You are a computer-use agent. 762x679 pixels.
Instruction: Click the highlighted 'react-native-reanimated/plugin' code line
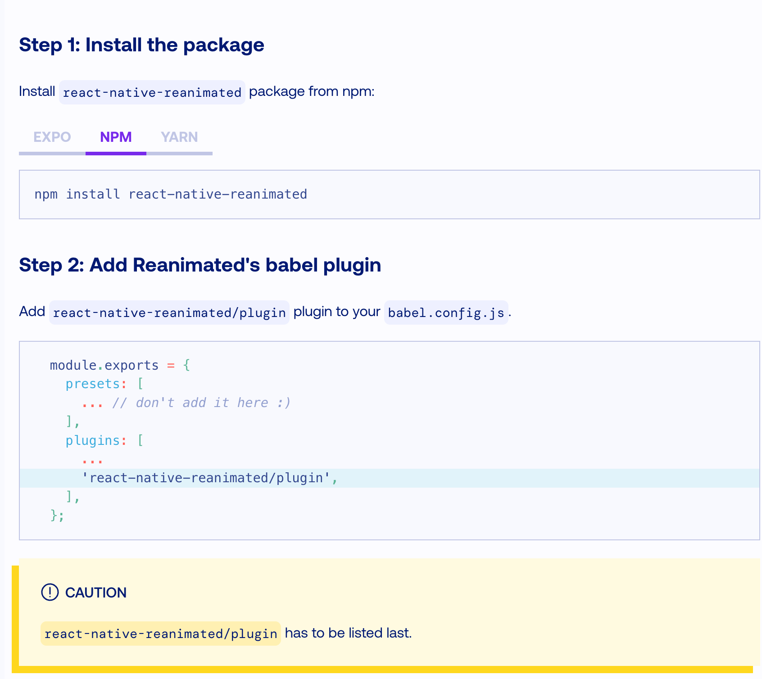389,478
